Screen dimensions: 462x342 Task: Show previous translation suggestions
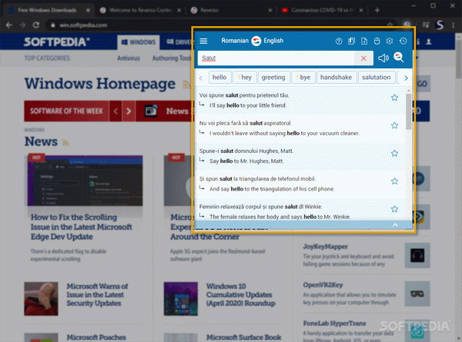201,78
